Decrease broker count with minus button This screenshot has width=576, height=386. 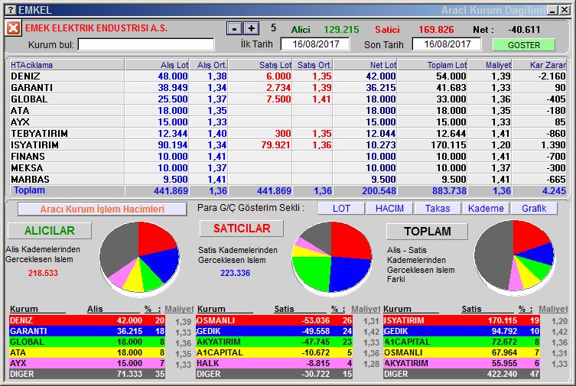tap(234, 28)
